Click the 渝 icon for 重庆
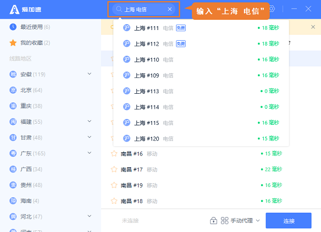Viewport: 321px width, 232px height. pyautogui.click(x=13, y=106)
